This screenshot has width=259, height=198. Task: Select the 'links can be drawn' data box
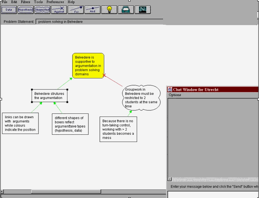pos(20,123)
